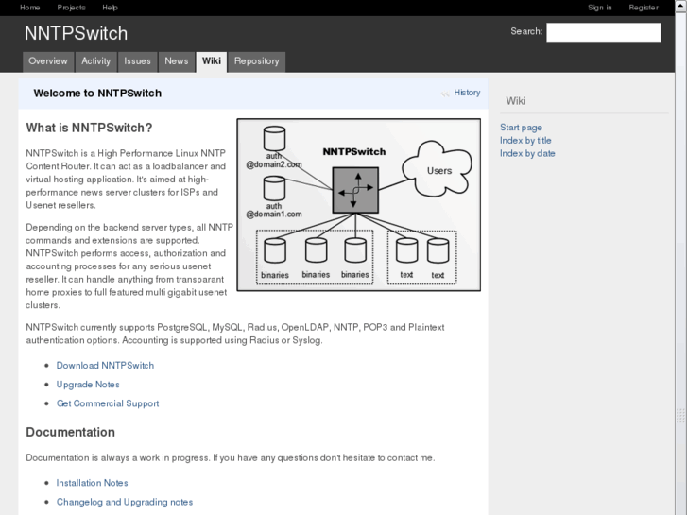
Task: Click the NNTPSwitch architecture diagram image
Action: pyautogui.click(x=359, y=205)
